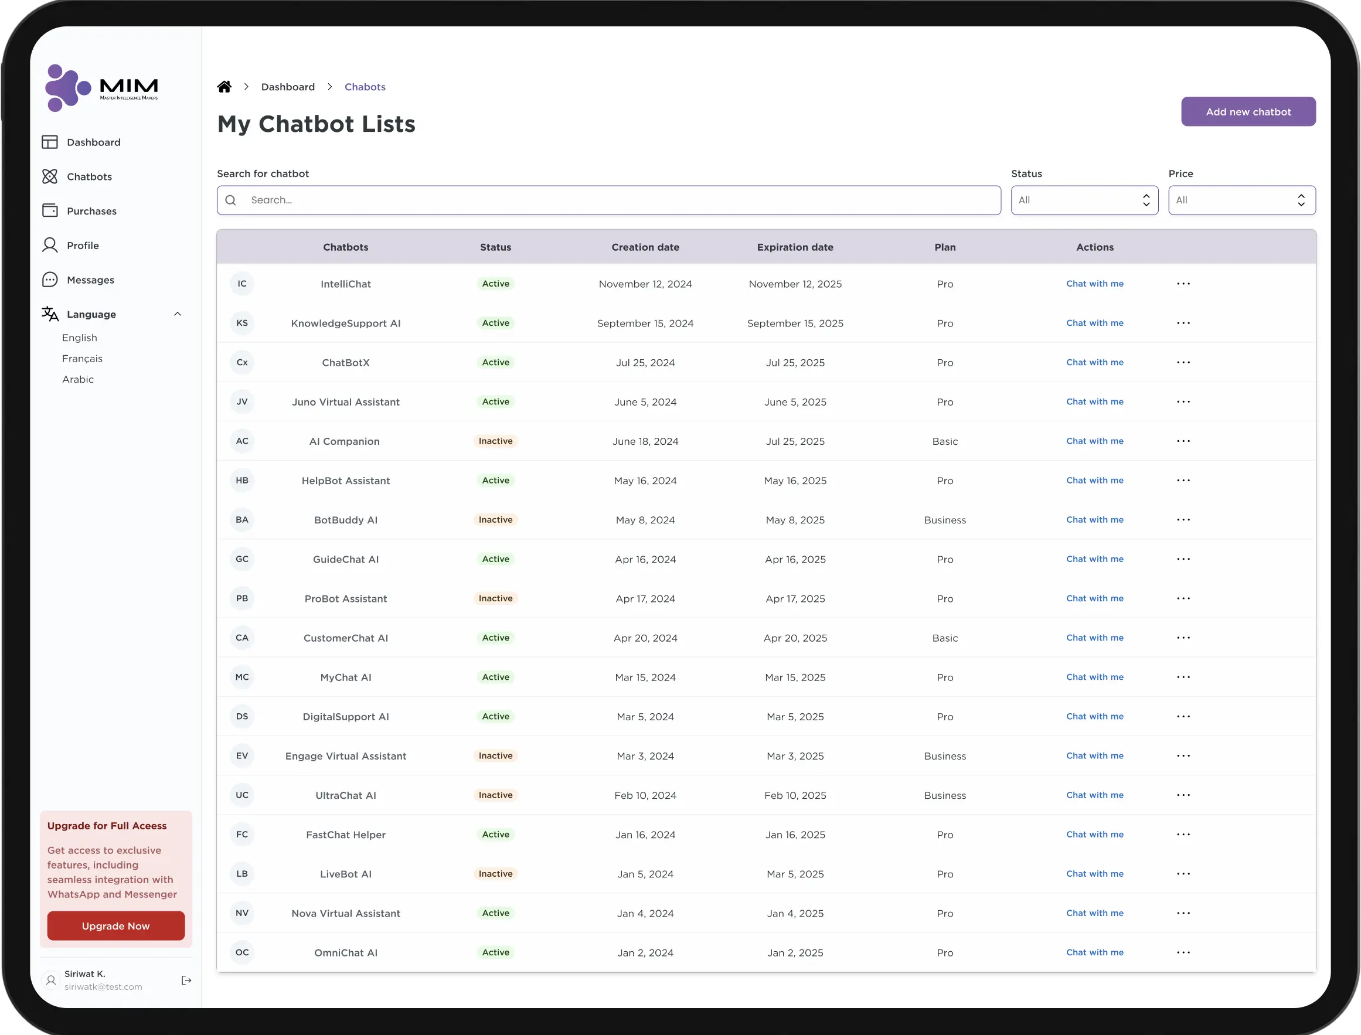Click Chat with me for FastChat Helper
The image size is (1361, 1035).
[1095, 835]
